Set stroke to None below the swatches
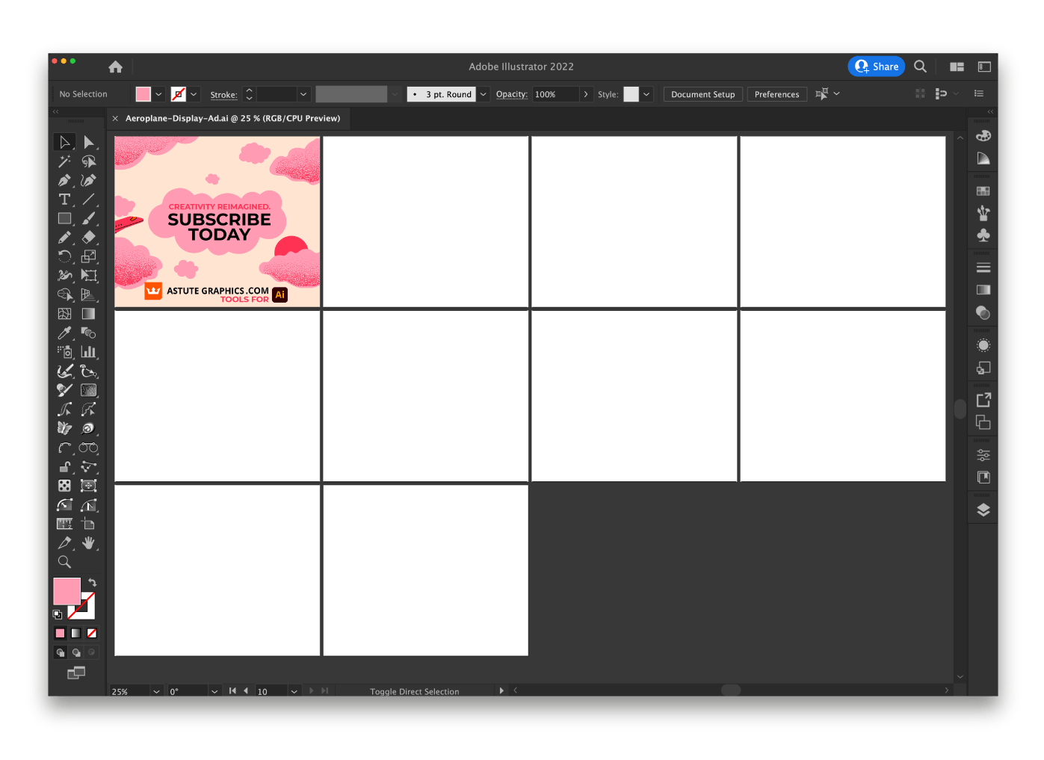This screenshot has height=760, width=1044. (92, 632)
